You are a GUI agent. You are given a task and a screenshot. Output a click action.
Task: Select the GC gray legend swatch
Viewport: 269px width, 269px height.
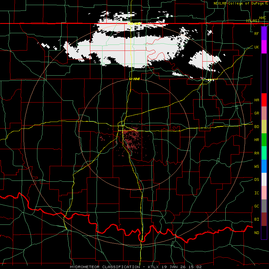coord(264,206)
